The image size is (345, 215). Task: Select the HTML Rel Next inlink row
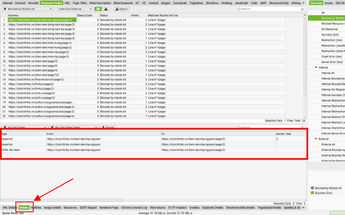tap(154, 150)
